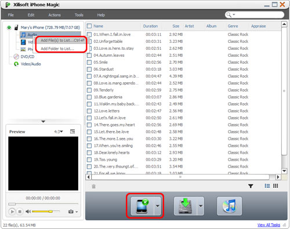This screenshot has width=290, height=229.
Task: Open the Edit menu
Action: [x=31, y=15]
